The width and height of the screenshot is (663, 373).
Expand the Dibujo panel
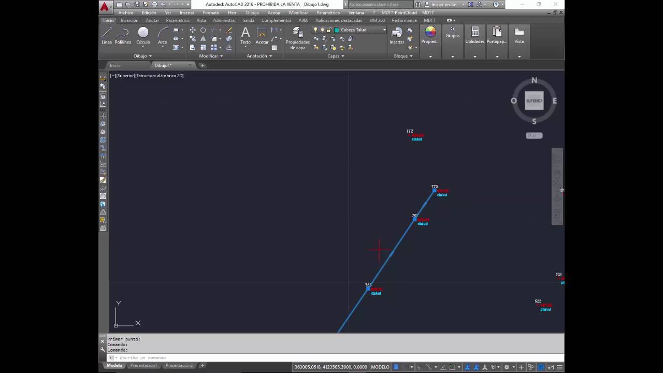coord(143,56)
